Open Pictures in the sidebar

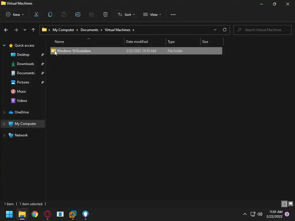click(x=23, y=82)
